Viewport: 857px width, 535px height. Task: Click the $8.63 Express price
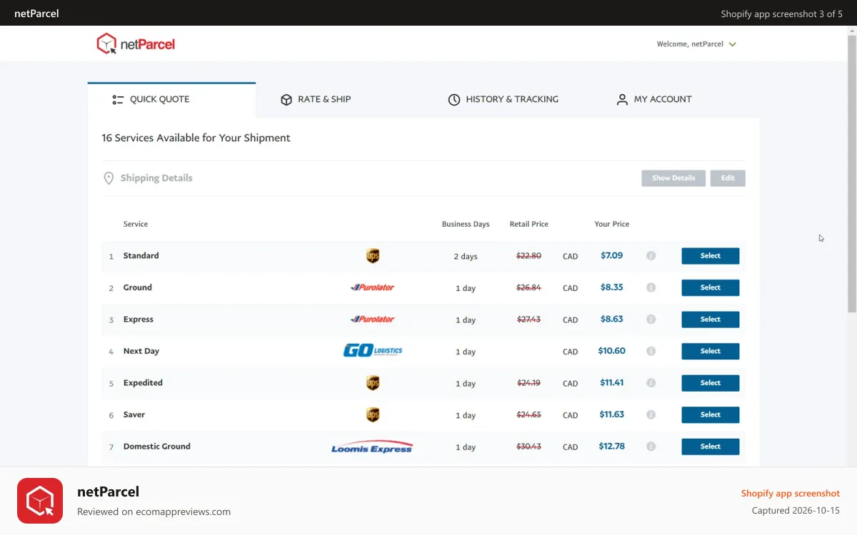click(612, 320)
